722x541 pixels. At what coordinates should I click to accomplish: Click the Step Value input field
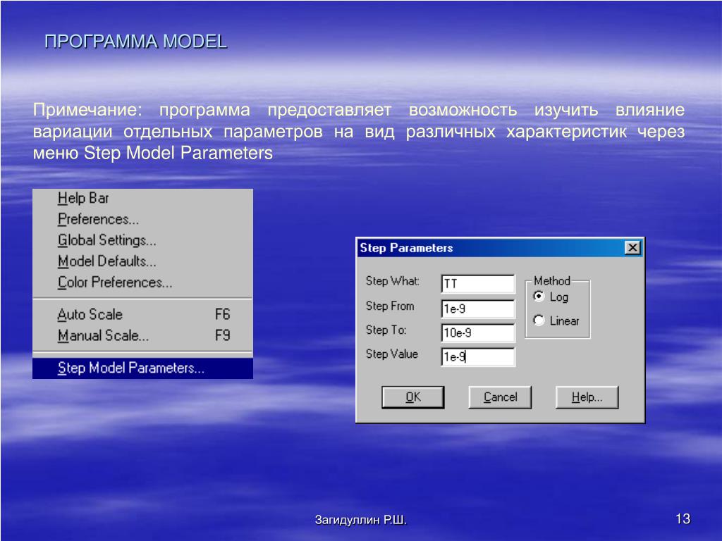pos(478,356)
